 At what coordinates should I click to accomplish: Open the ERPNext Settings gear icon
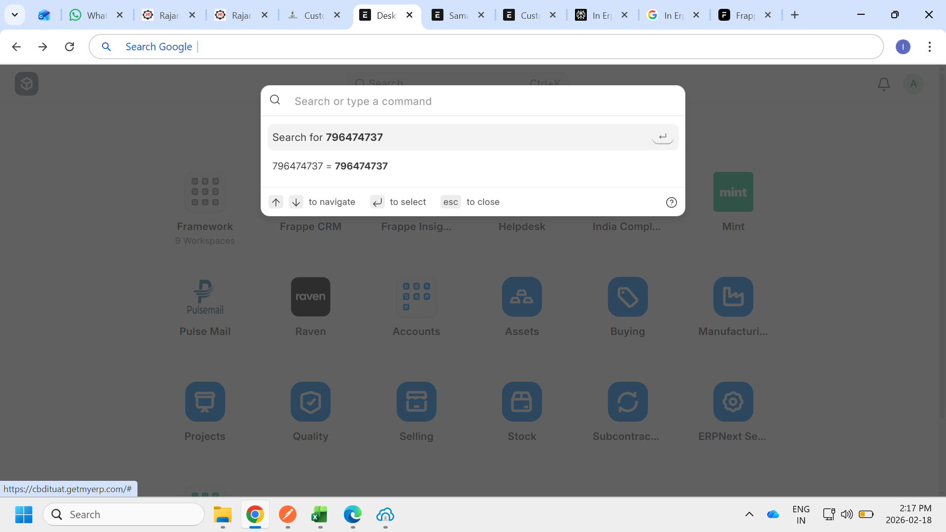(x=733, y=401)
